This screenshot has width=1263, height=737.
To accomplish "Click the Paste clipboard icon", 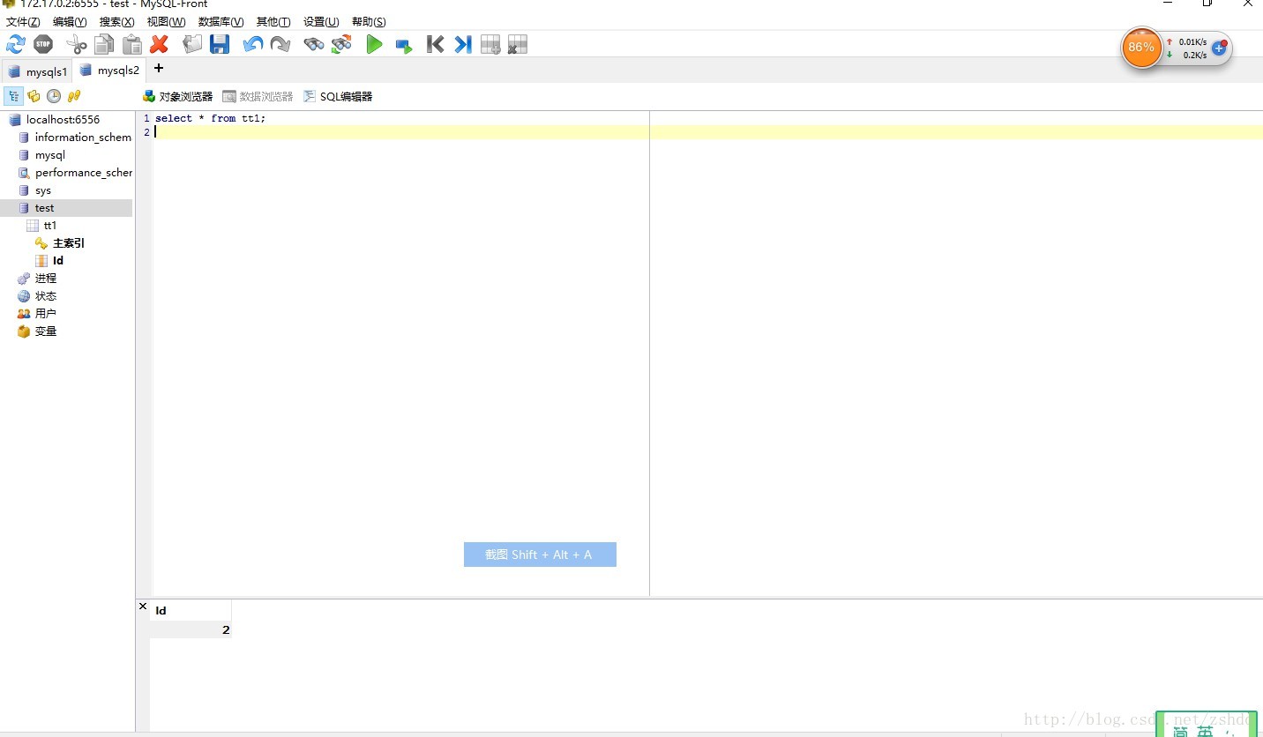I will (x=132, y=44).
